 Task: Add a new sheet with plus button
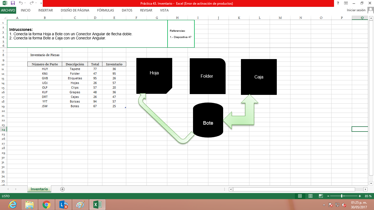[62, 189]
